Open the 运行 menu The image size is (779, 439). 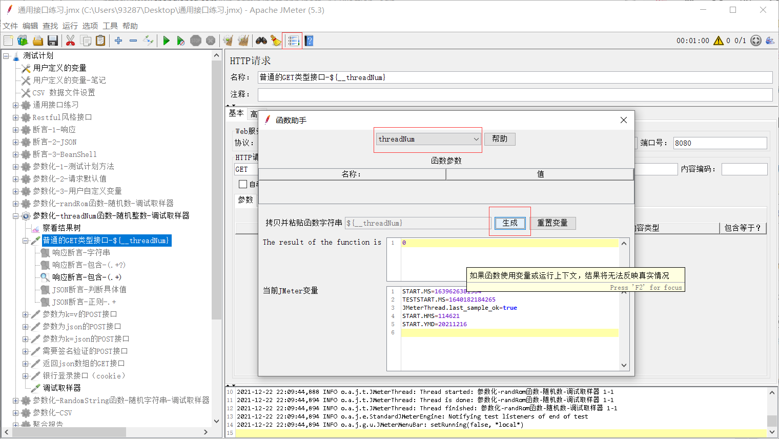click(x=70, y=26)
